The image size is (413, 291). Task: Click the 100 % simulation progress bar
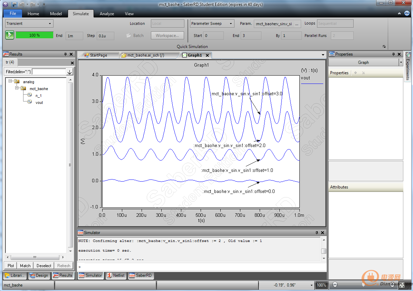coord(34,35)
